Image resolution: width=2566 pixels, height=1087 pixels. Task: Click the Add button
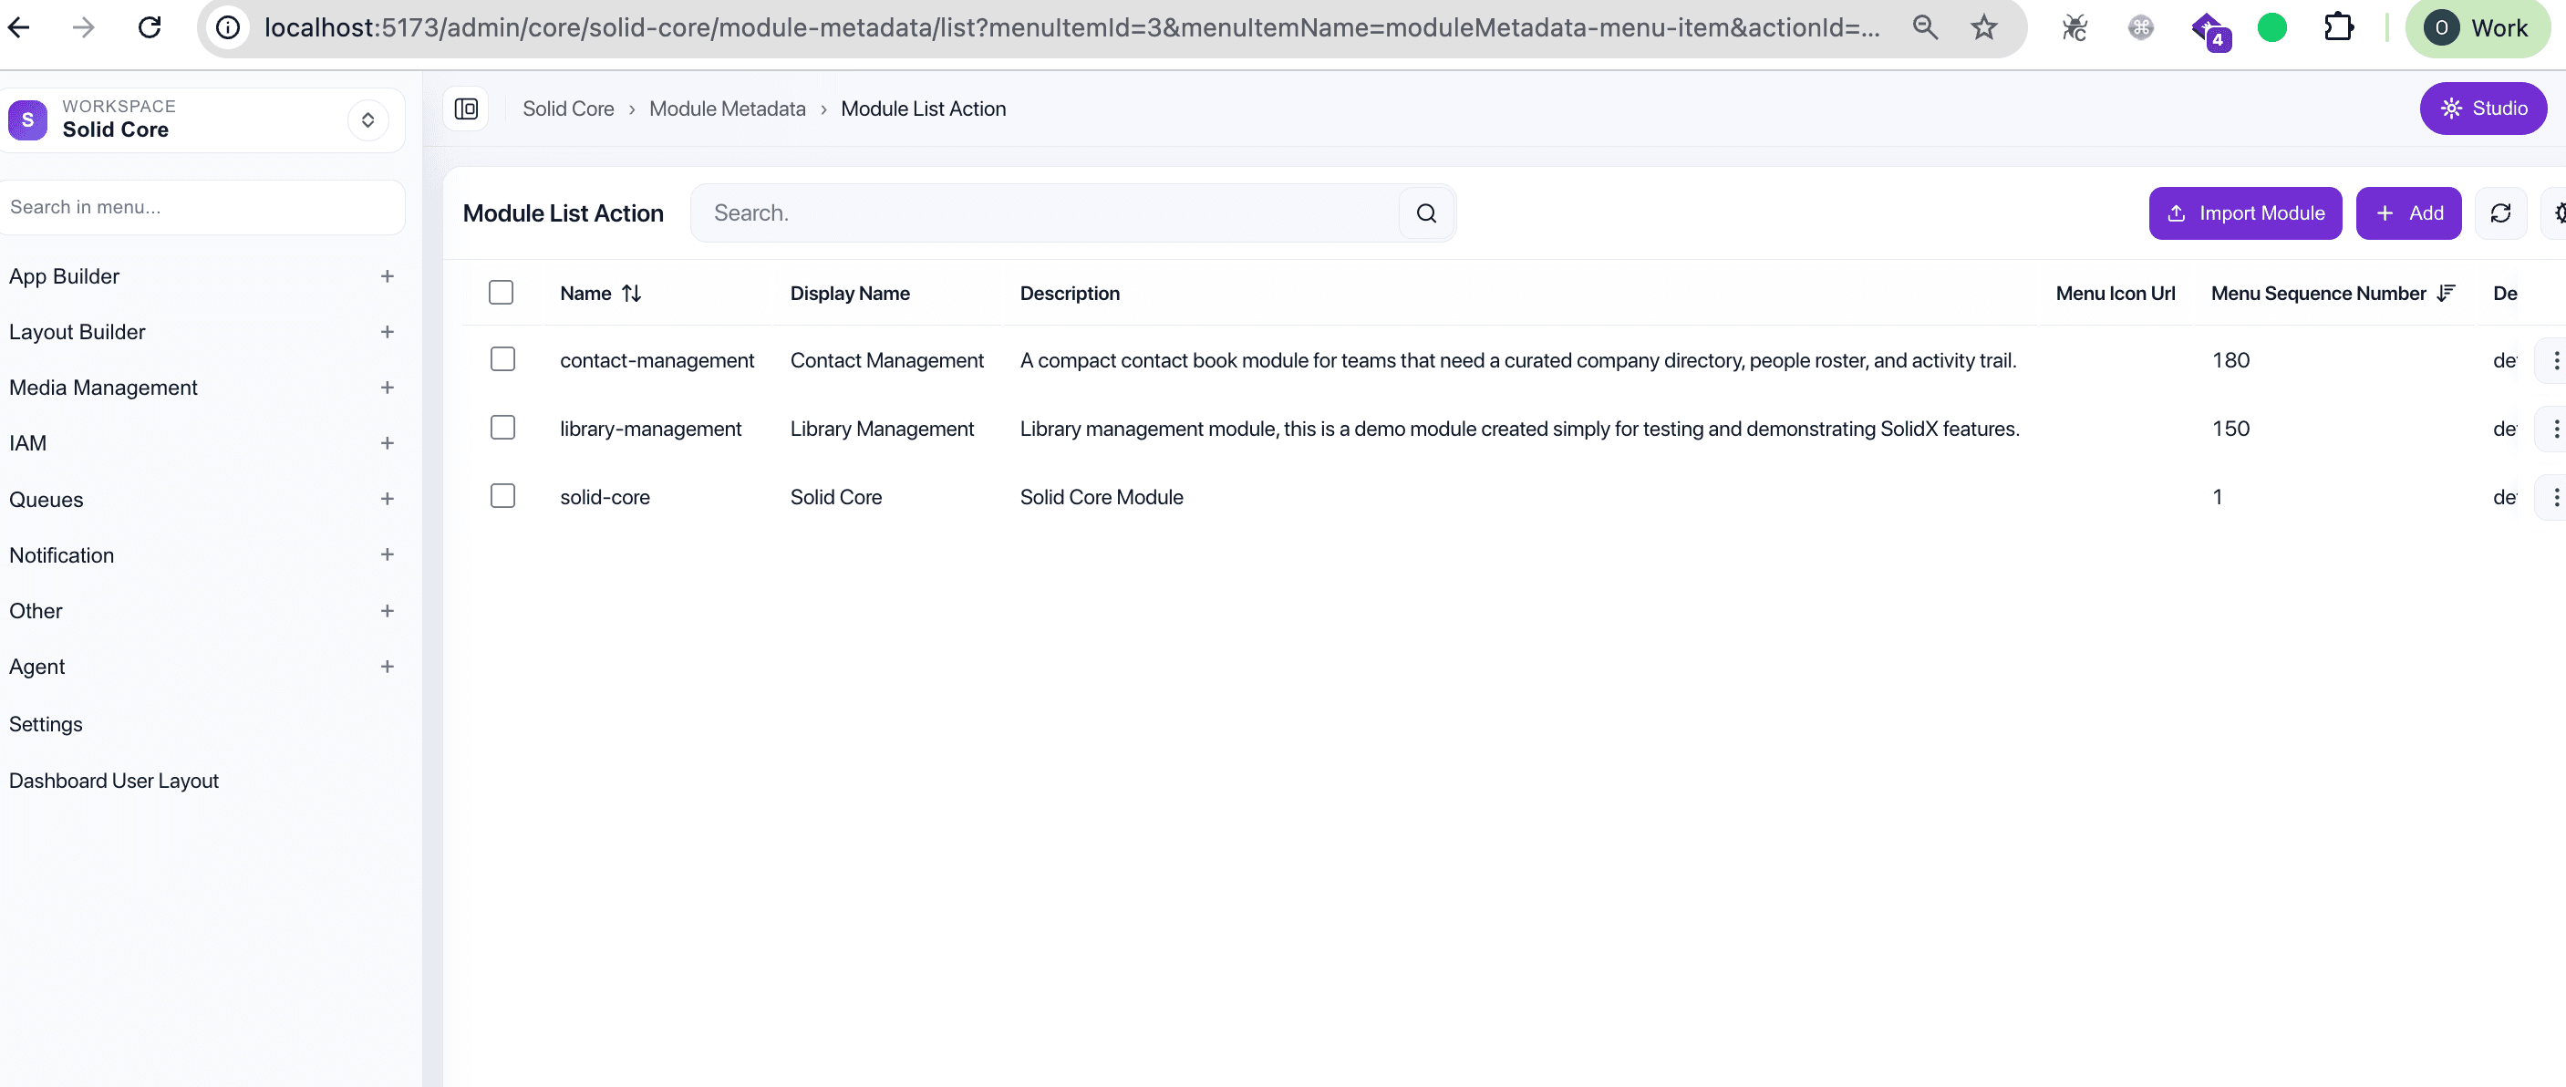(2408, 213)
